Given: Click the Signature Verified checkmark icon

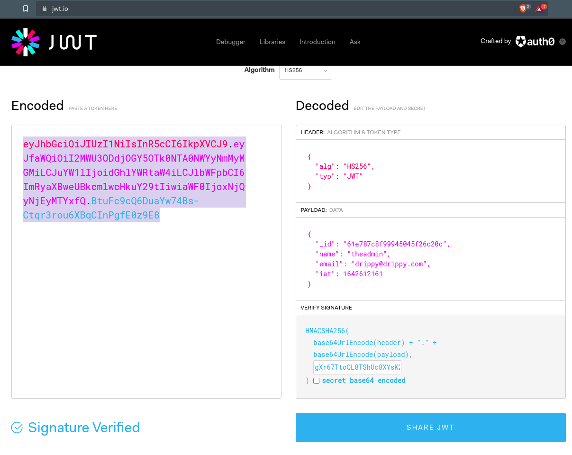Looking at the screenshot, I should pyautogui.click(x=17, y=428).
